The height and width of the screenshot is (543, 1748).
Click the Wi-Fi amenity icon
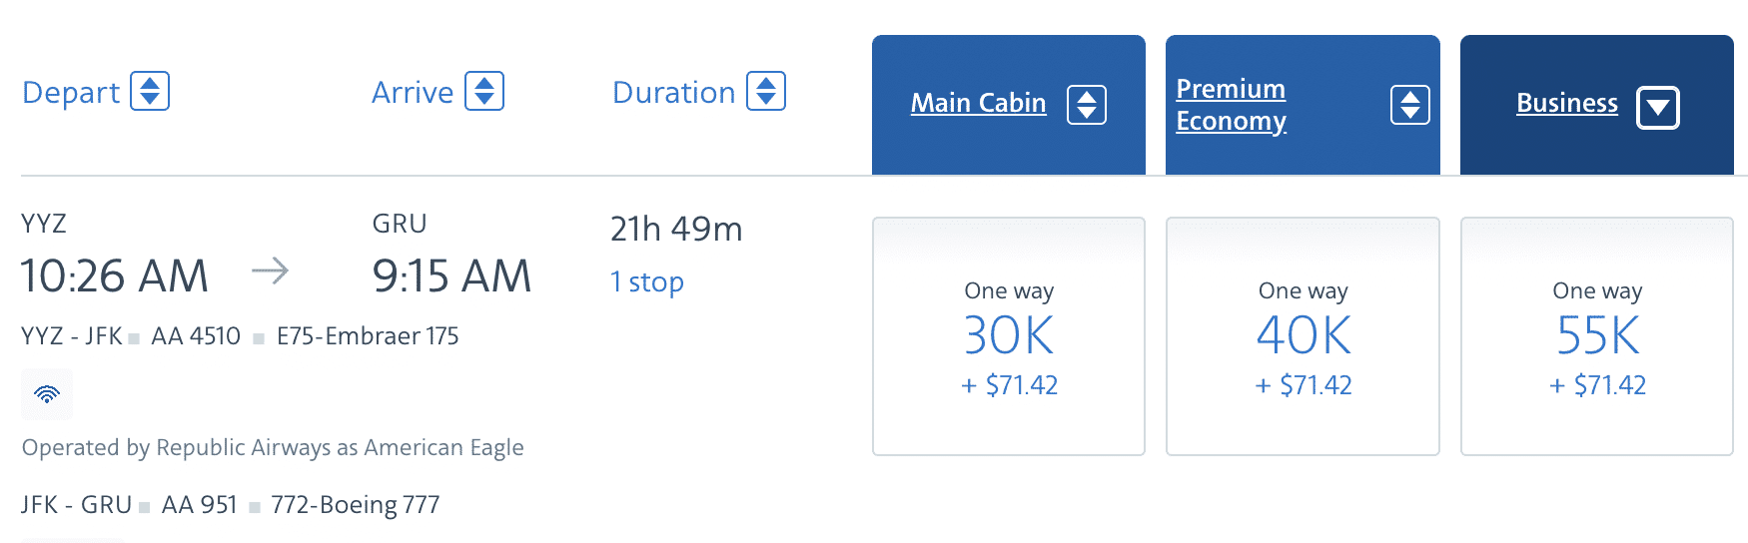pos(47,394)
